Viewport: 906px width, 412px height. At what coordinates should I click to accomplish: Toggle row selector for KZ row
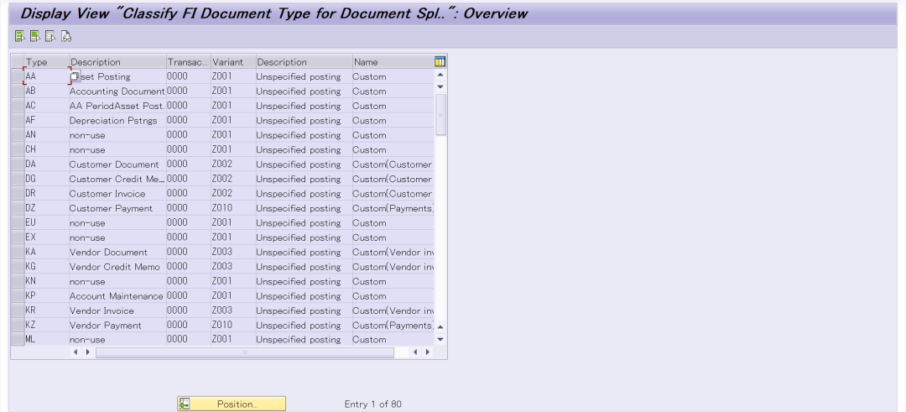coord(18,325)
